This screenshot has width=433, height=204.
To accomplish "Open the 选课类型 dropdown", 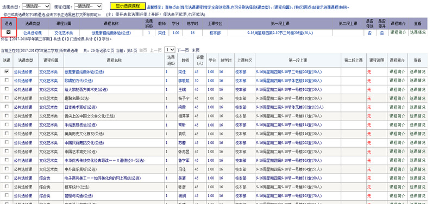I will click(36, 6).
